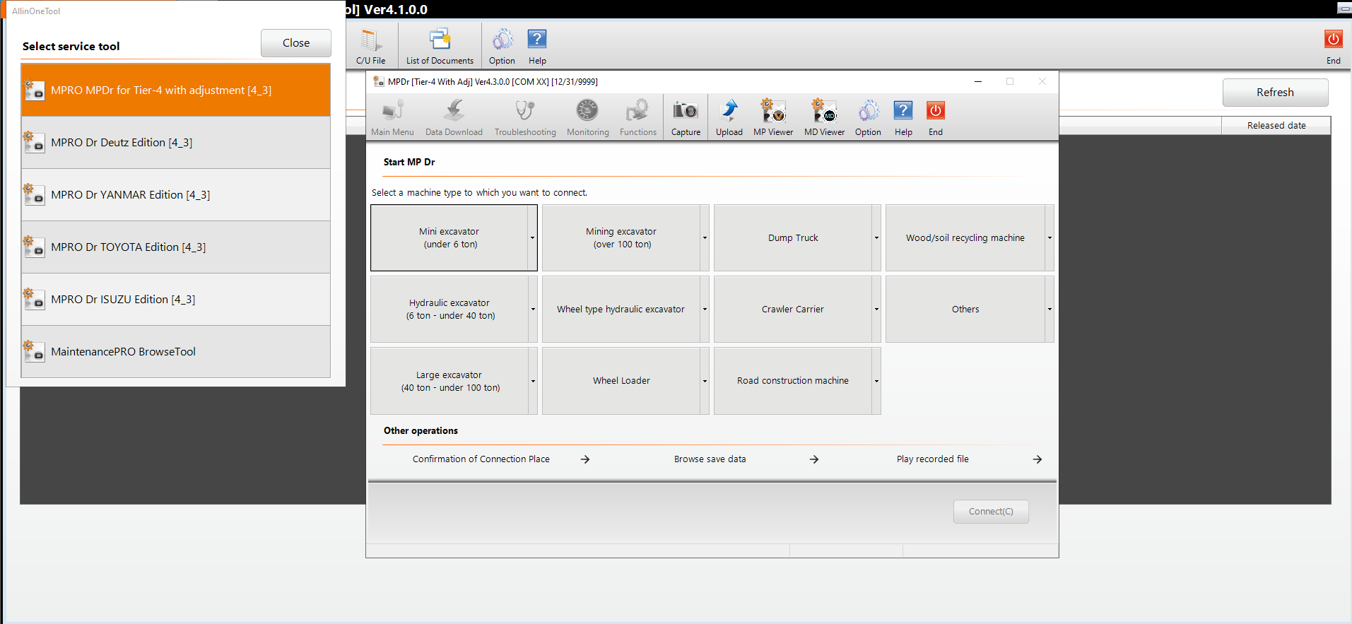Expand the Wood/soil recycling machine dropdown arrow
The height and width of the screenshot is (624, 1352).
pyautogui.click(x=1050, y=238)
